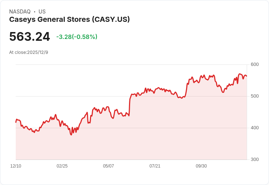Viewport: 269px width, 185px height.
Task: Click the Caseys General Stores (CASY.US) title
Action: 69,20
